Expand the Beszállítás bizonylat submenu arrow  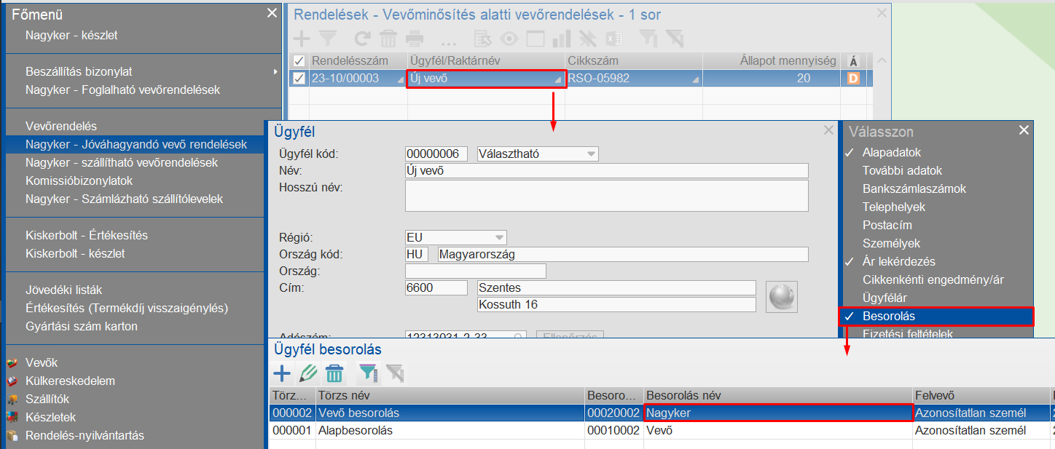pyautogui.click(x=275, y=71)
